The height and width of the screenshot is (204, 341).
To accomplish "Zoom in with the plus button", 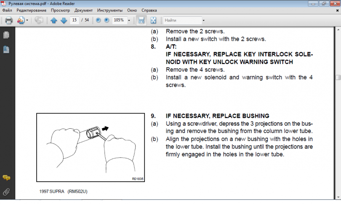I will point(107,20).
